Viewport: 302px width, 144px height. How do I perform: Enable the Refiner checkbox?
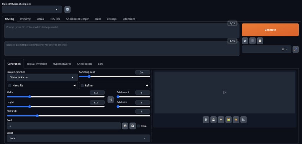[x=82, y=86]
